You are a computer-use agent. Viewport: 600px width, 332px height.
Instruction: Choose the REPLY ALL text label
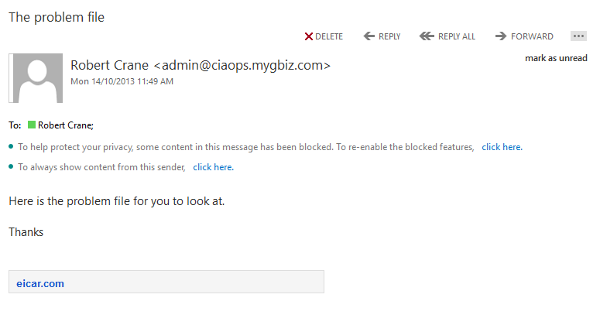point(457,36)
